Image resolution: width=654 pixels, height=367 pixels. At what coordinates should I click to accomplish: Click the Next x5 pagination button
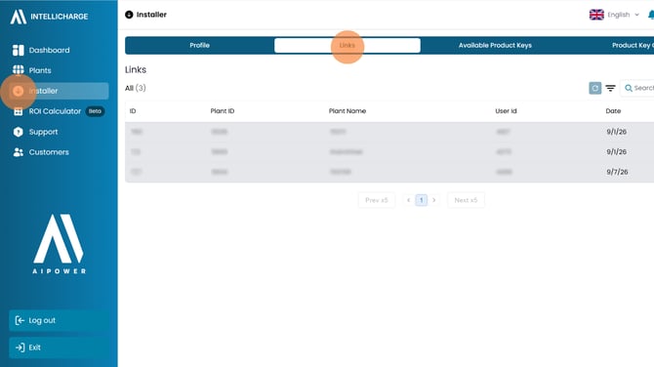tap(466, 200)
